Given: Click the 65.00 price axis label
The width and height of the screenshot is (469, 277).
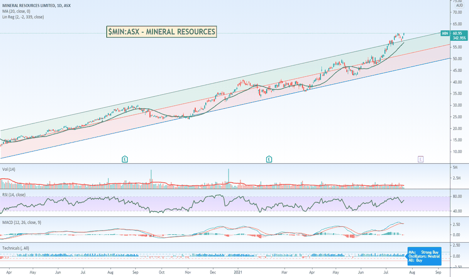Looking at the screenshot, I should (x=457, y=24).
